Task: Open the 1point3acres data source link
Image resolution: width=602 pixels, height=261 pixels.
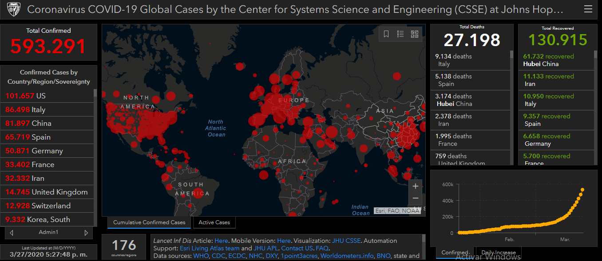Action: pos(300,256)
